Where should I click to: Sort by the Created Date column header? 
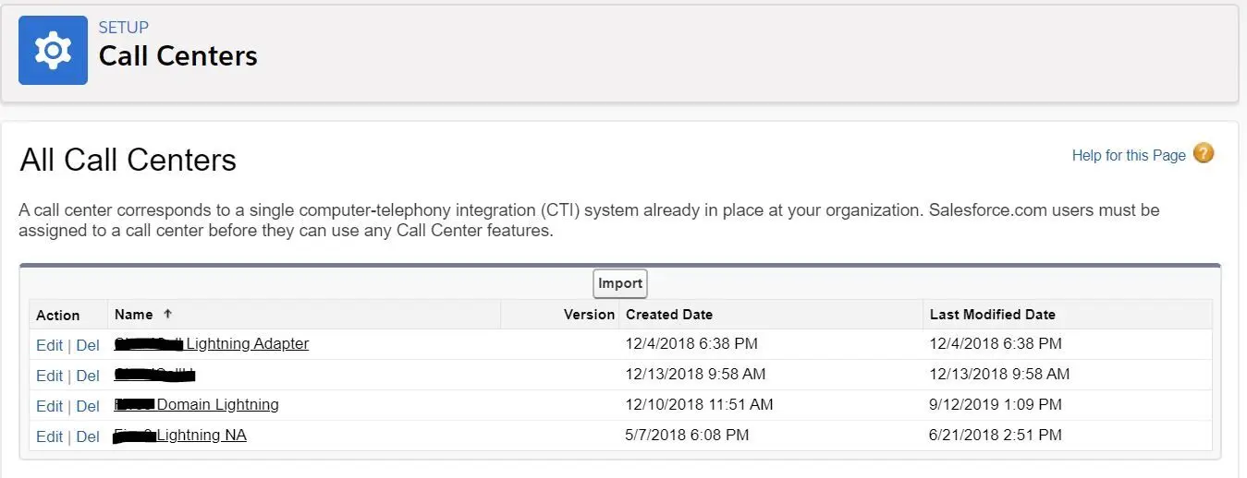(669, 314)
